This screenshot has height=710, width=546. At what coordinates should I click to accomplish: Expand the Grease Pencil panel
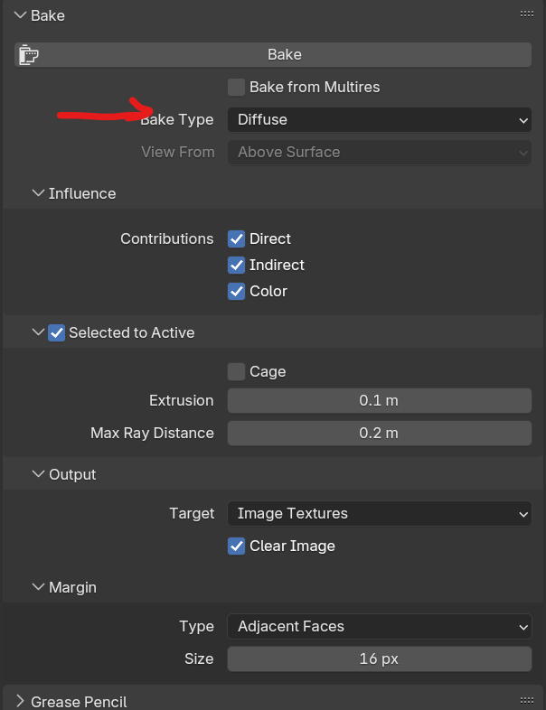click(21, 701)
